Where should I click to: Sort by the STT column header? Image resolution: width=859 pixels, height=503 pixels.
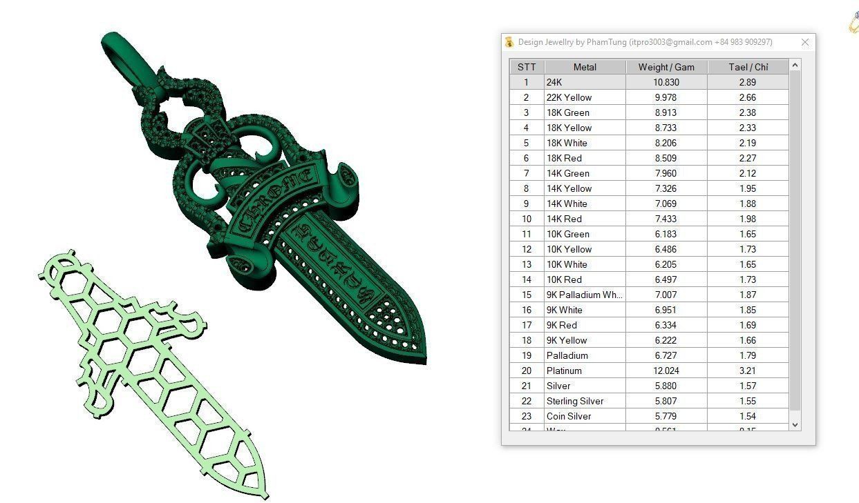pos(527,67)
